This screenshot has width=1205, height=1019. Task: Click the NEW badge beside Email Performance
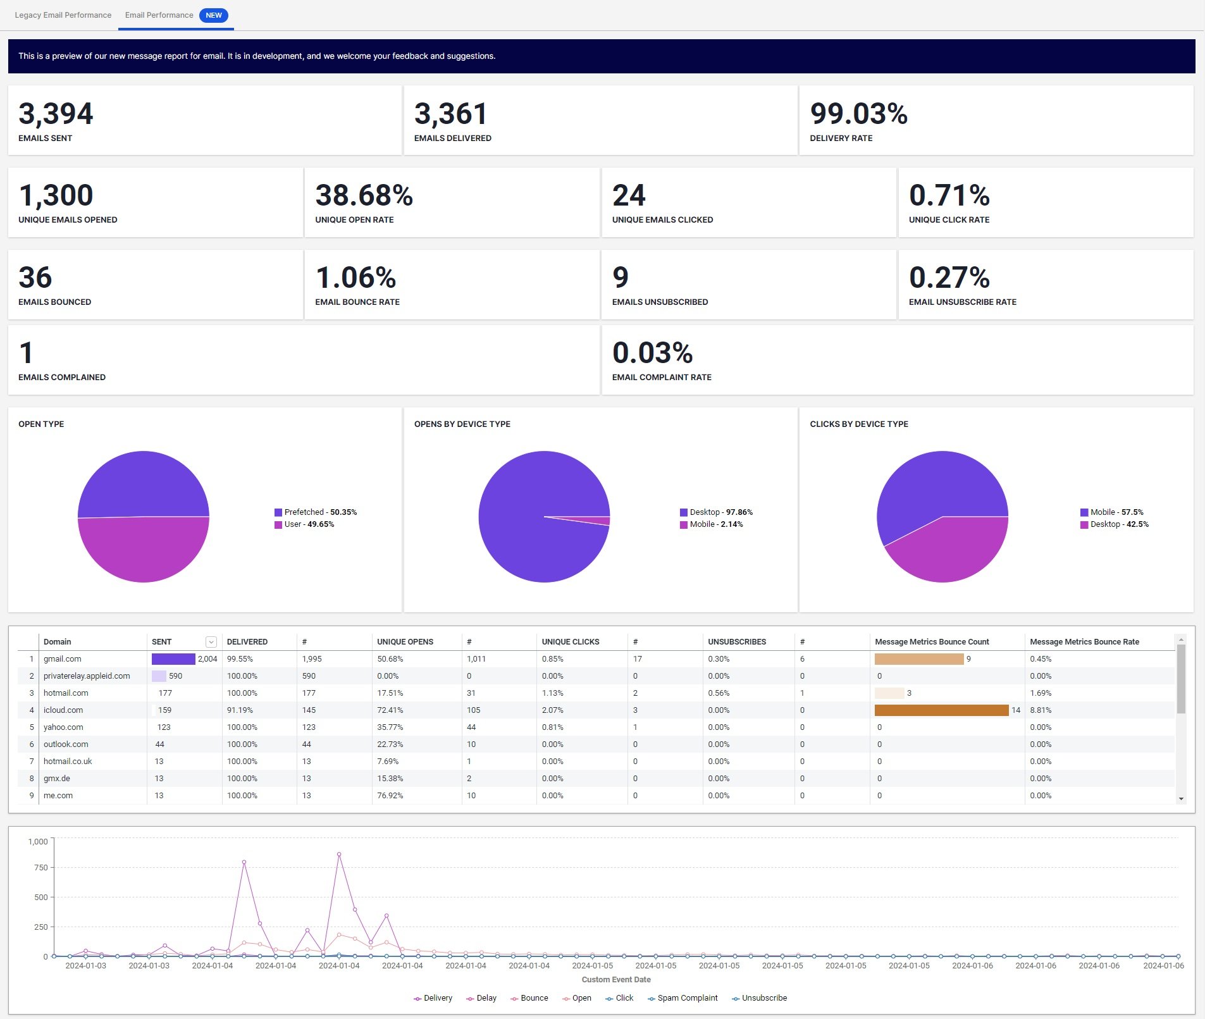214,15
